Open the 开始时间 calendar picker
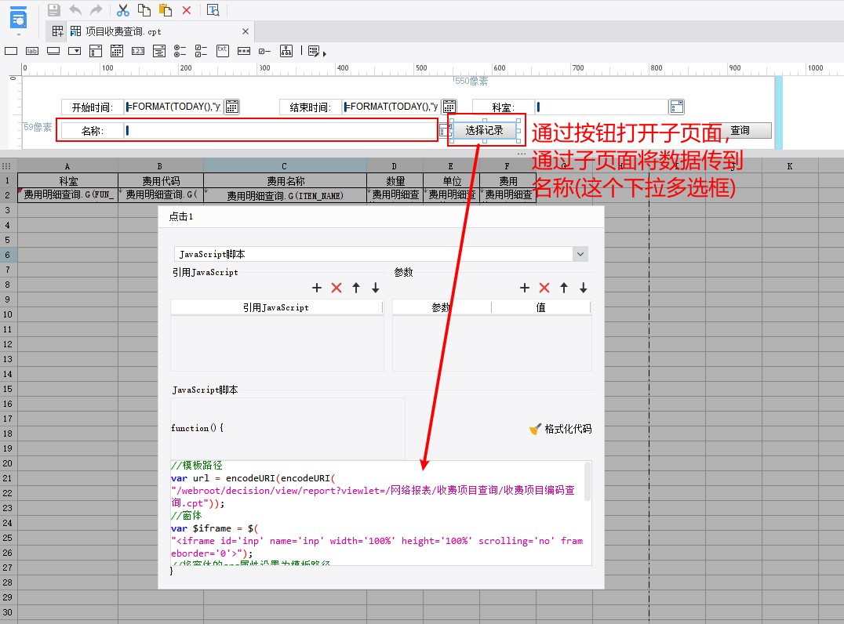This screenshot has height=624, width=844. click(x=232, y=107)
